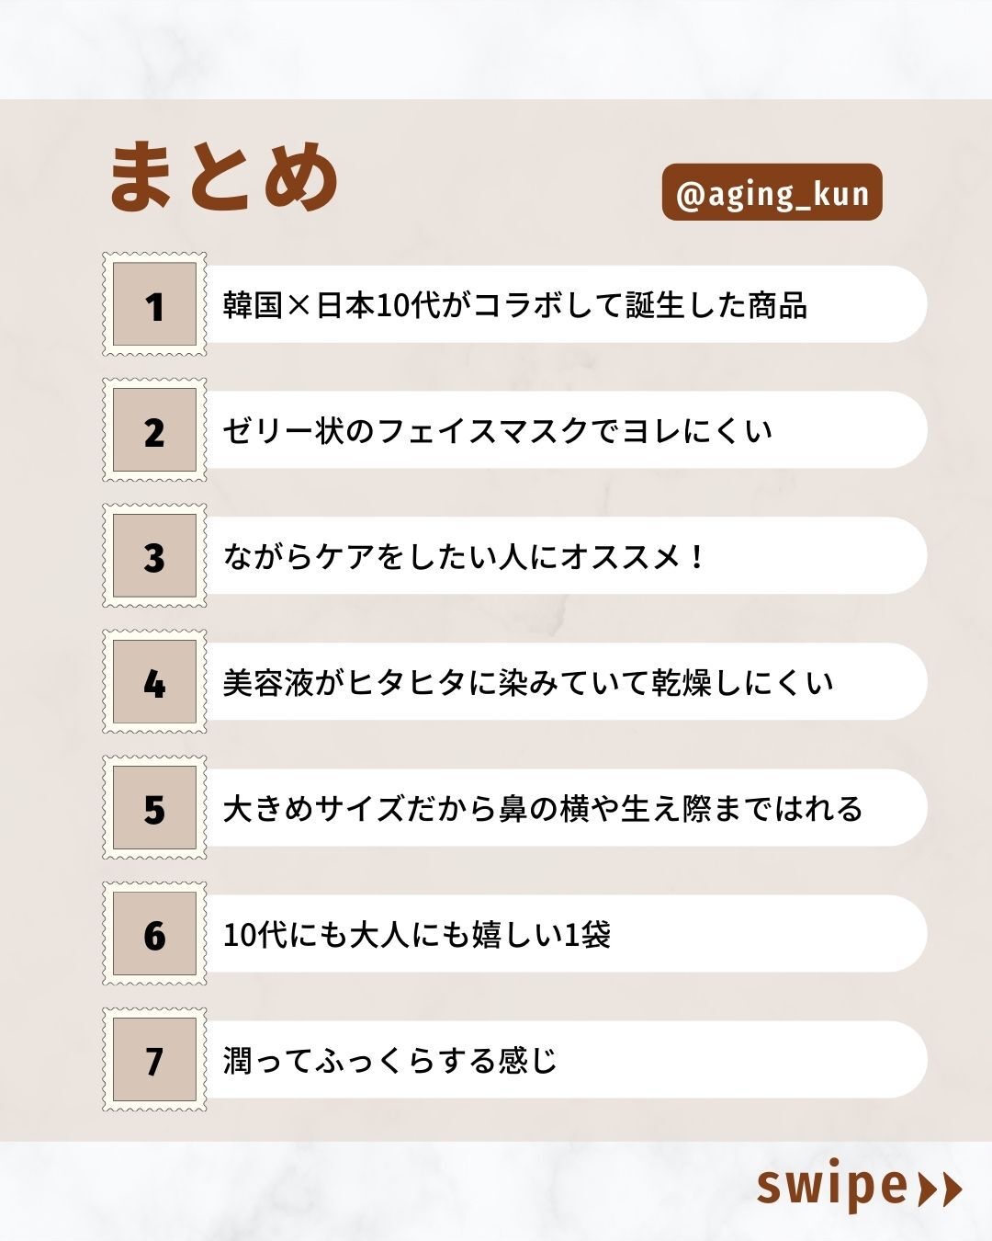Screen dimensions: 992x1241
Task: Click the swipe text
Action: pyautogui.click(x=831, y=1187)
